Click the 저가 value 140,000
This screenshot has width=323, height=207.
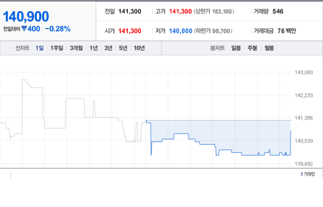181,31
